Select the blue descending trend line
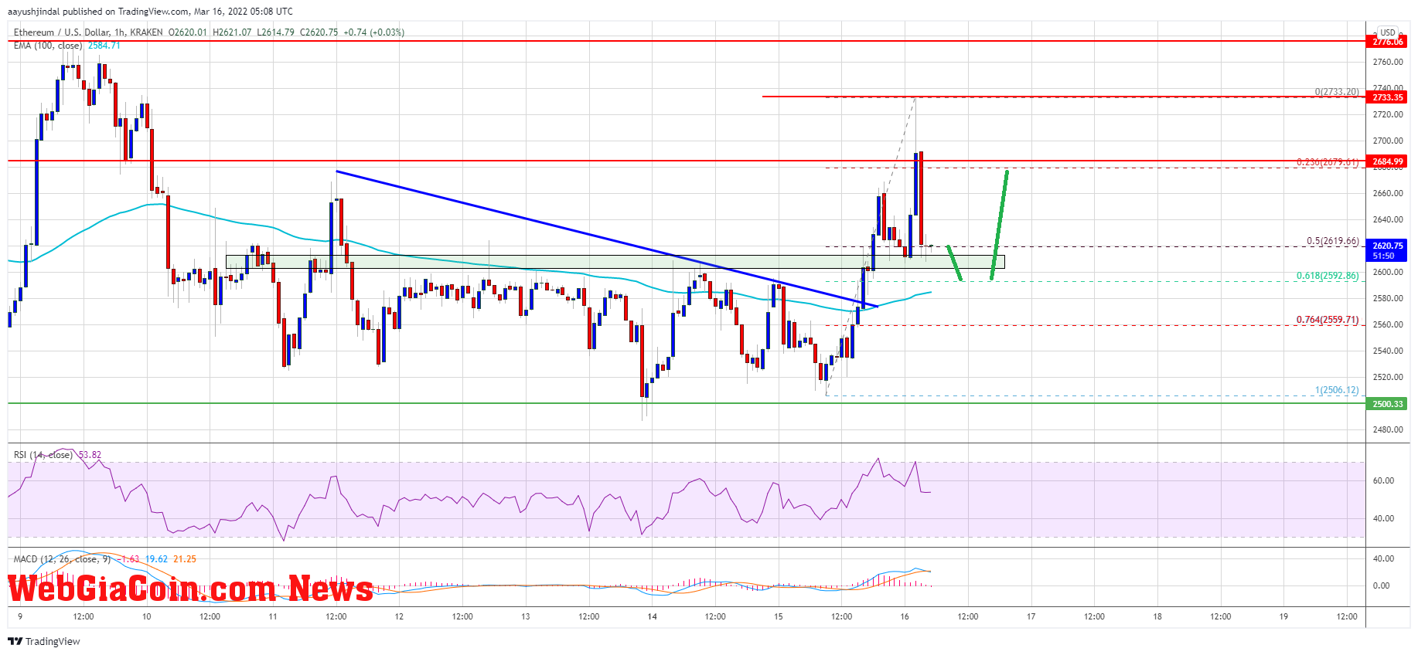The image size is (1418, 655). [607, 239]
